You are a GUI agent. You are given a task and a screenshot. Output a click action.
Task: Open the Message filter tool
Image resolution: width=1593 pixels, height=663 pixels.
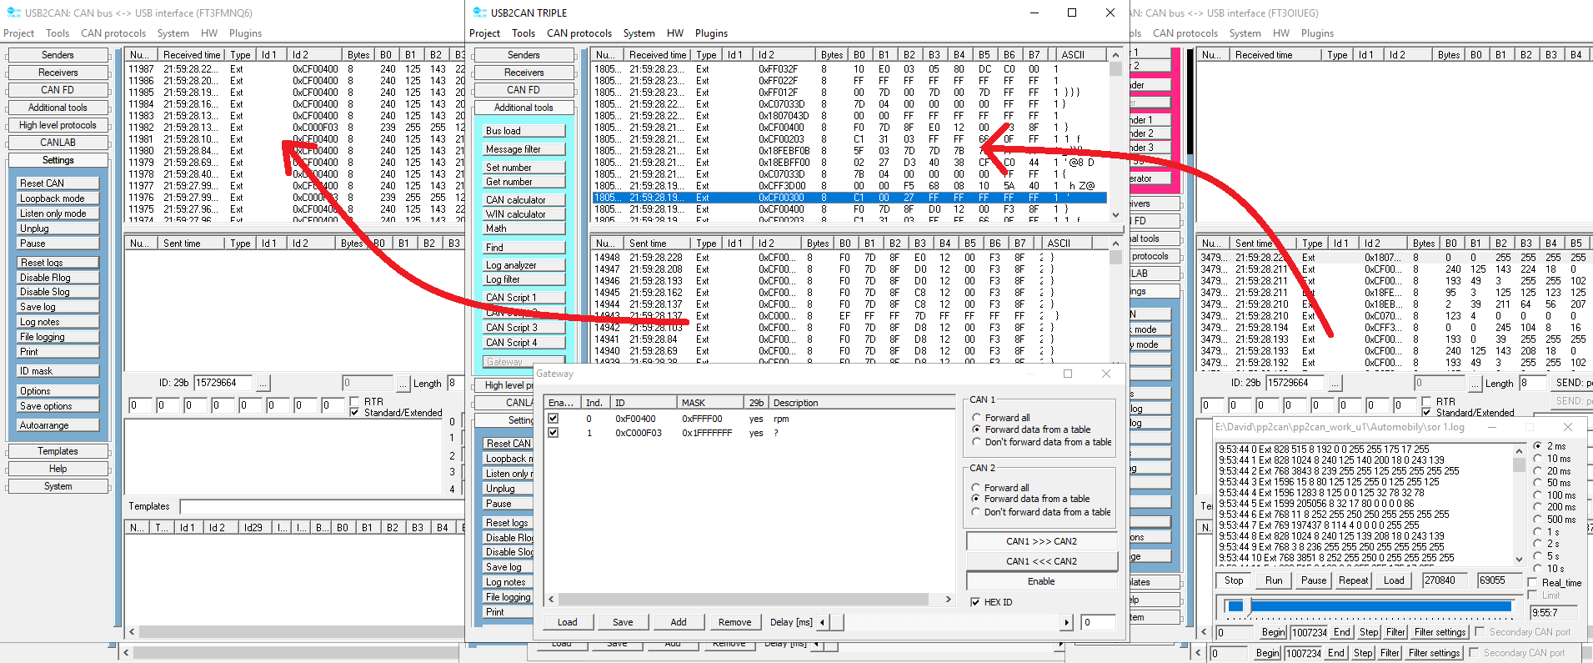click(x=524, y=149)
